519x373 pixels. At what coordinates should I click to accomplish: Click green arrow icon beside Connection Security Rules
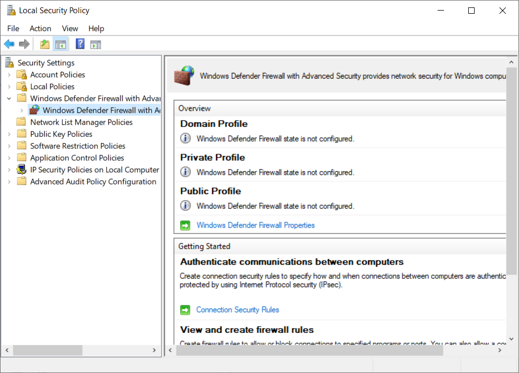tap(186, 310)
